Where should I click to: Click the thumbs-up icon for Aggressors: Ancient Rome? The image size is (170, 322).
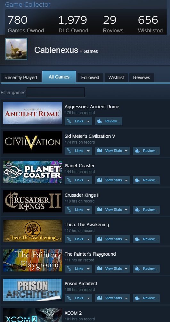pyautogui.click(x=100, y=121)
